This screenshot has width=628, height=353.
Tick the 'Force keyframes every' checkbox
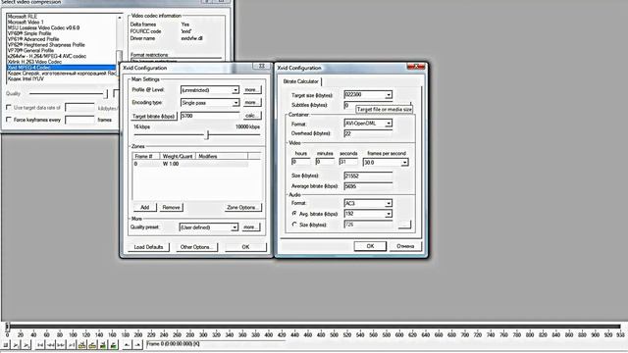[9, 120]
